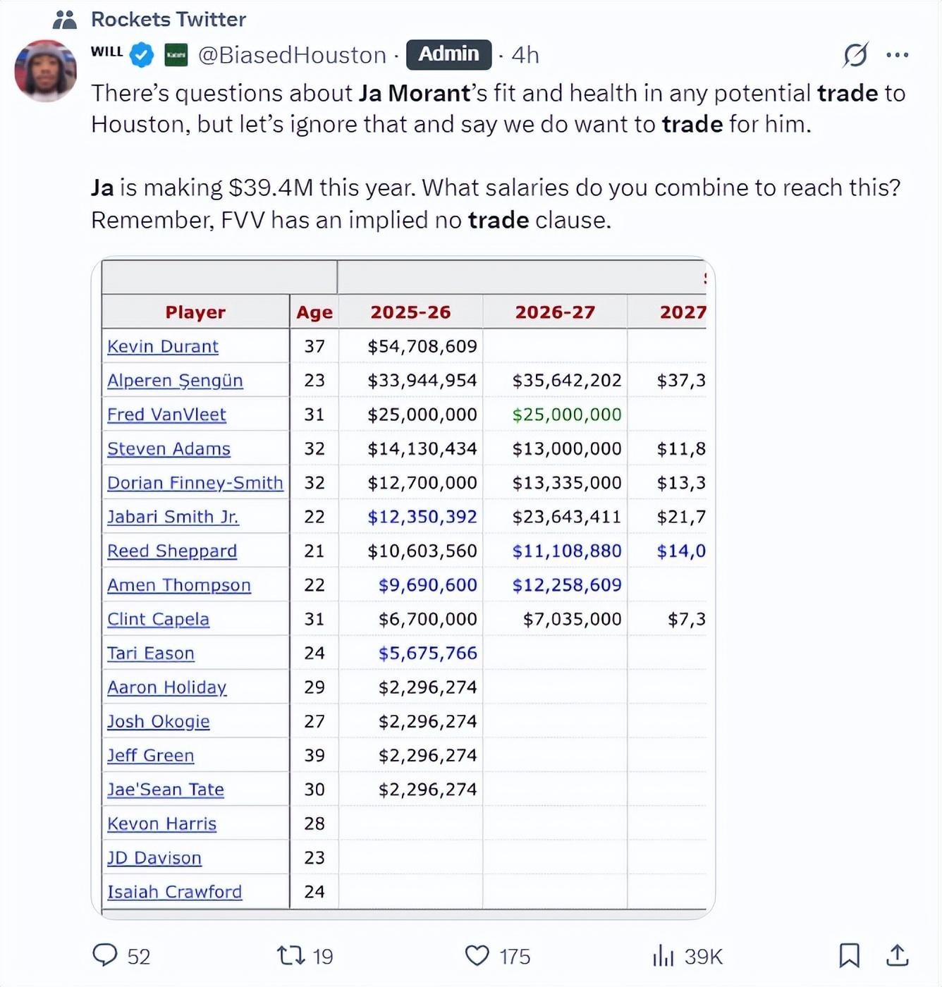Share the post via upload icon
942x987 pixels.
(x=897, y=955)
